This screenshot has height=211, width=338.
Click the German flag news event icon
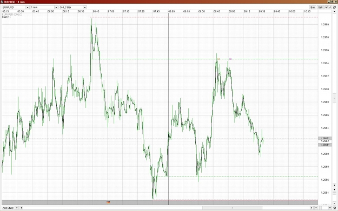(108, 202)
